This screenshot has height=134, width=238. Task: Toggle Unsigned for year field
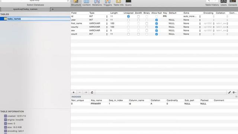(128, 20)
